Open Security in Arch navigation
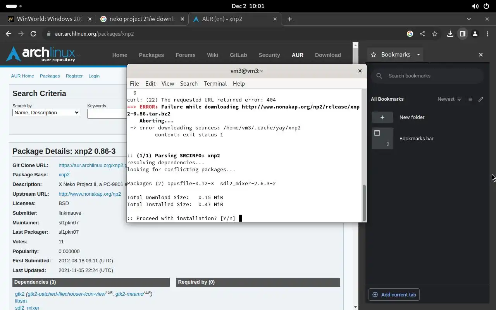 (x=269, y=55)
